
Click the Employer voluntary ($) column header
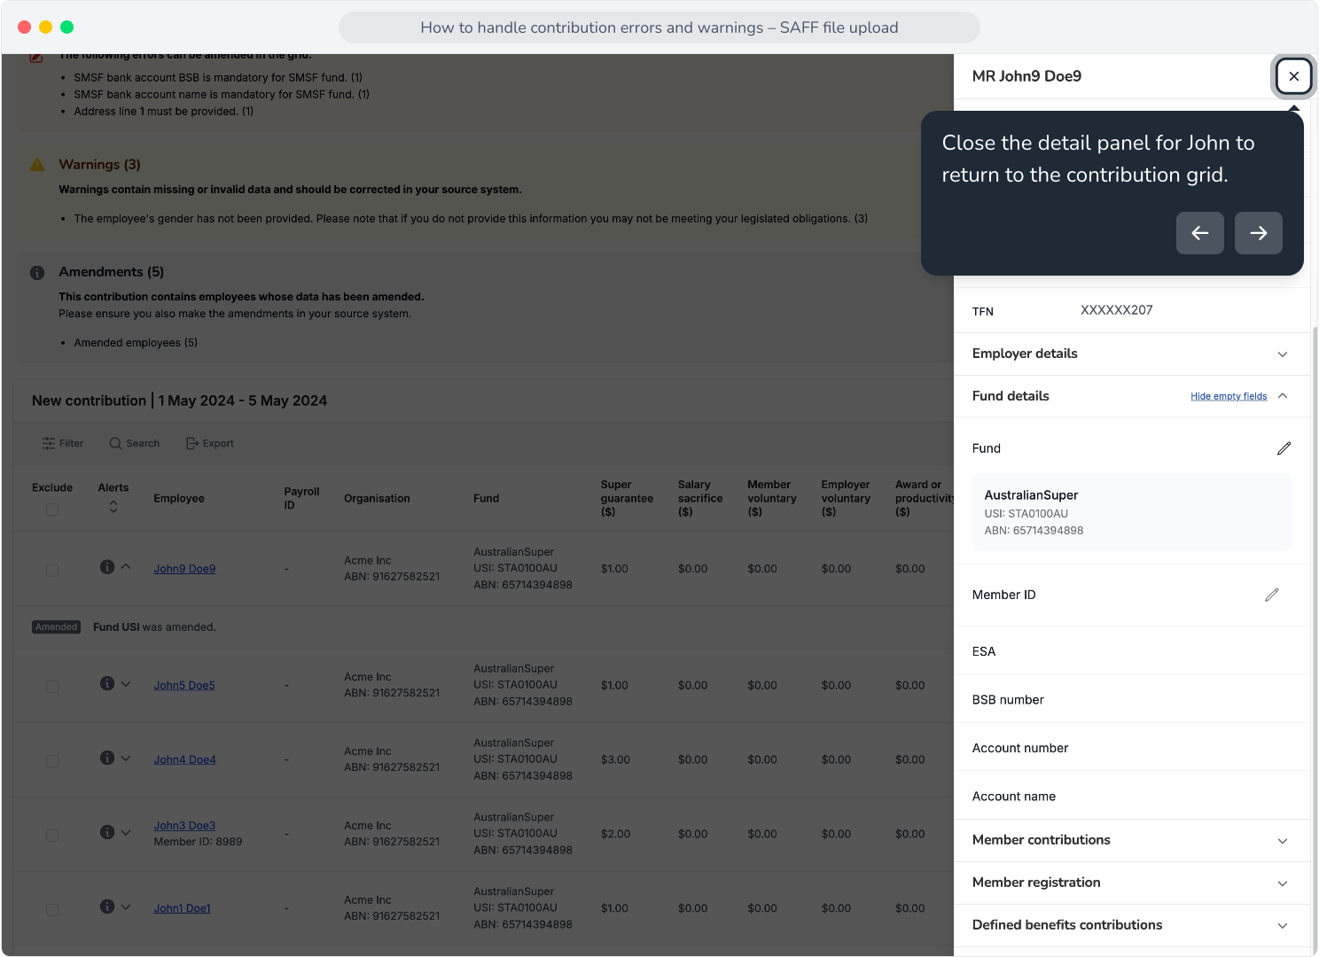tap(846, 498)
